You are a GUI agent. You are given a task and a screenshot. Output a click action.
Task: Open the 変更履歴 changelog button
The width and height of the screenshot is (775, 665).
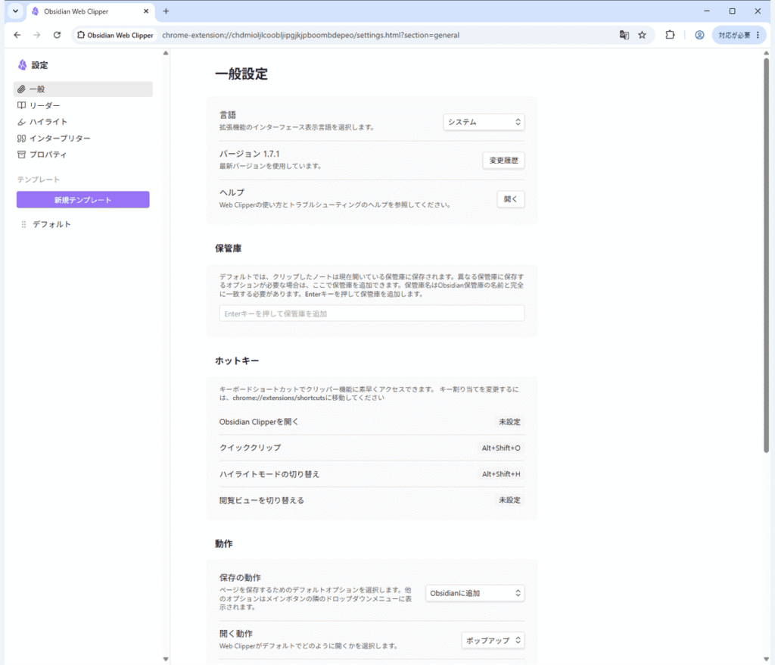pos(503,161)
